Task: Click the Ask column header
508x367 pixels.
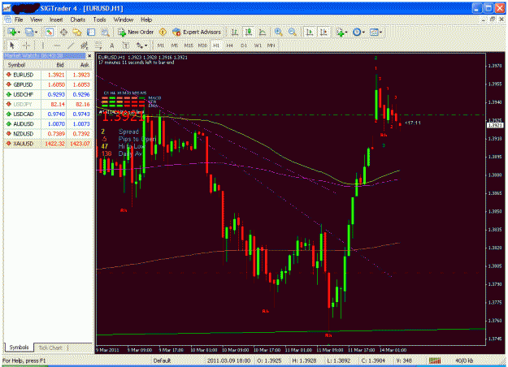Action: tap(80, 65)
